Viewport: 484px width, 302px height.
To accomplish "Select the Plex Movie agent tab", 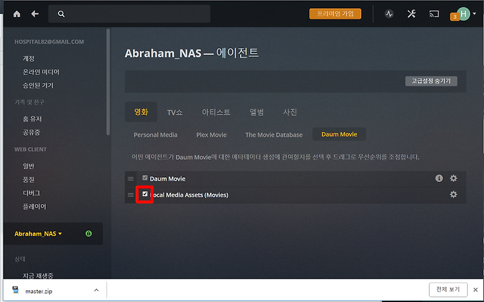I will (212, 135).
